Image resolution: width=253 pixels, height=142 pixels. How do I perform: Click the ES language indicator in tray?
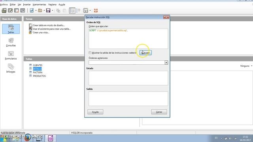216,138
